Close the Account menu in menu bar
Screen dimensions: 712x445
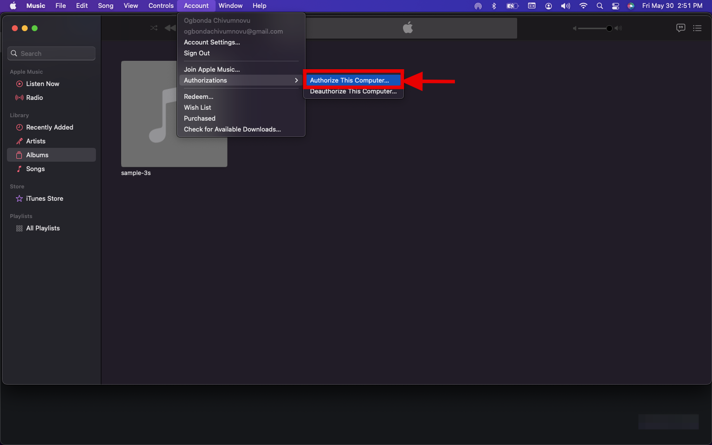(196, 6)
